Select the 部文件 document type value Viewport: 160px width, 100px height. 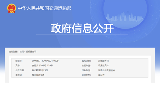click(x=101, y=75)
